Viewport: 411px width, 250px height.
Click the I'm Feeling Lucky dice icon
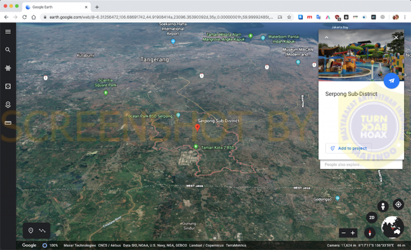8,87
